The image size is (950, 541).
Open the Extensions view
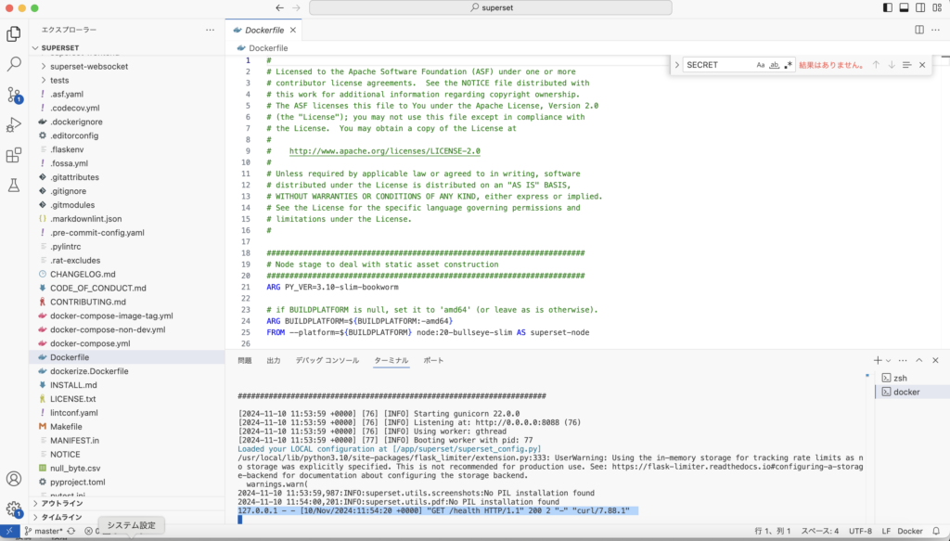point(13,155)
